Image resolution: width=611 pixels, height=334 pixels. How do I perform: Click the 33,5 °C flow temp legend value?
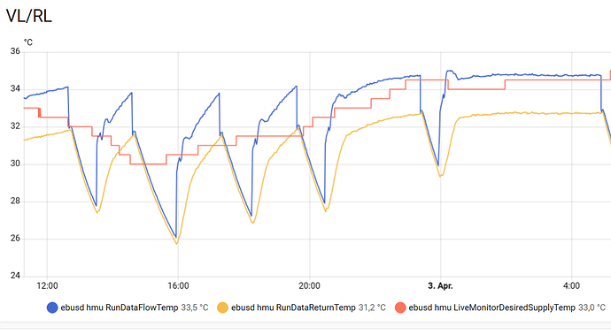195,308
